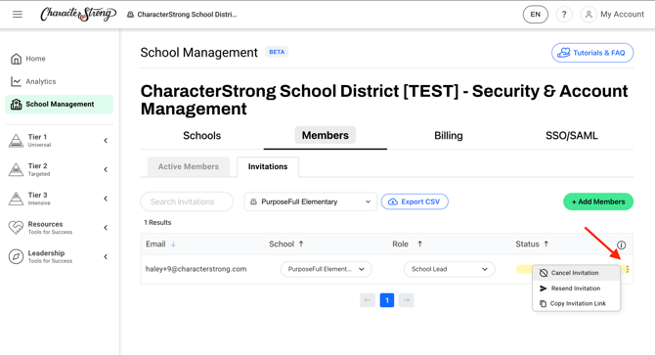This screenshot has width=655, height=355.
Task: Expand the Tier 3 Intensive section
Action: 106,199
